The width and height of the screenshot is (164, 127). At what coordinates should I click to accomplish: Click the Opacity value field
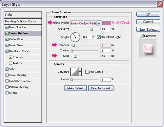(106, 29)
